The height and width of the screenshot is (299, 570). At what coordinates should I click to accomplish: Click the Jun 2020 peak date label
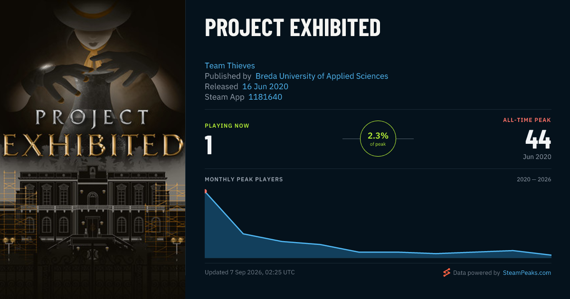(x=536, y=157)
